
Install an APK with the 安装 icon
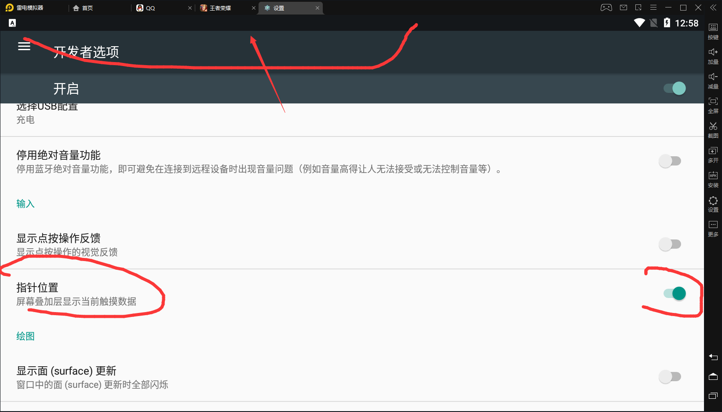713,179
